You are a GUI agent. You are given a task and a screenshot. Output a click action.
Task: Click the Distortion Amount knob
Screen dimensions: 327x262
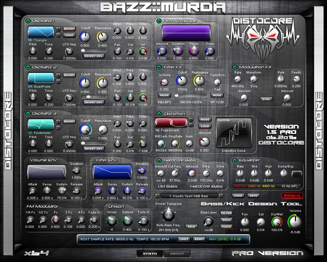204,142
